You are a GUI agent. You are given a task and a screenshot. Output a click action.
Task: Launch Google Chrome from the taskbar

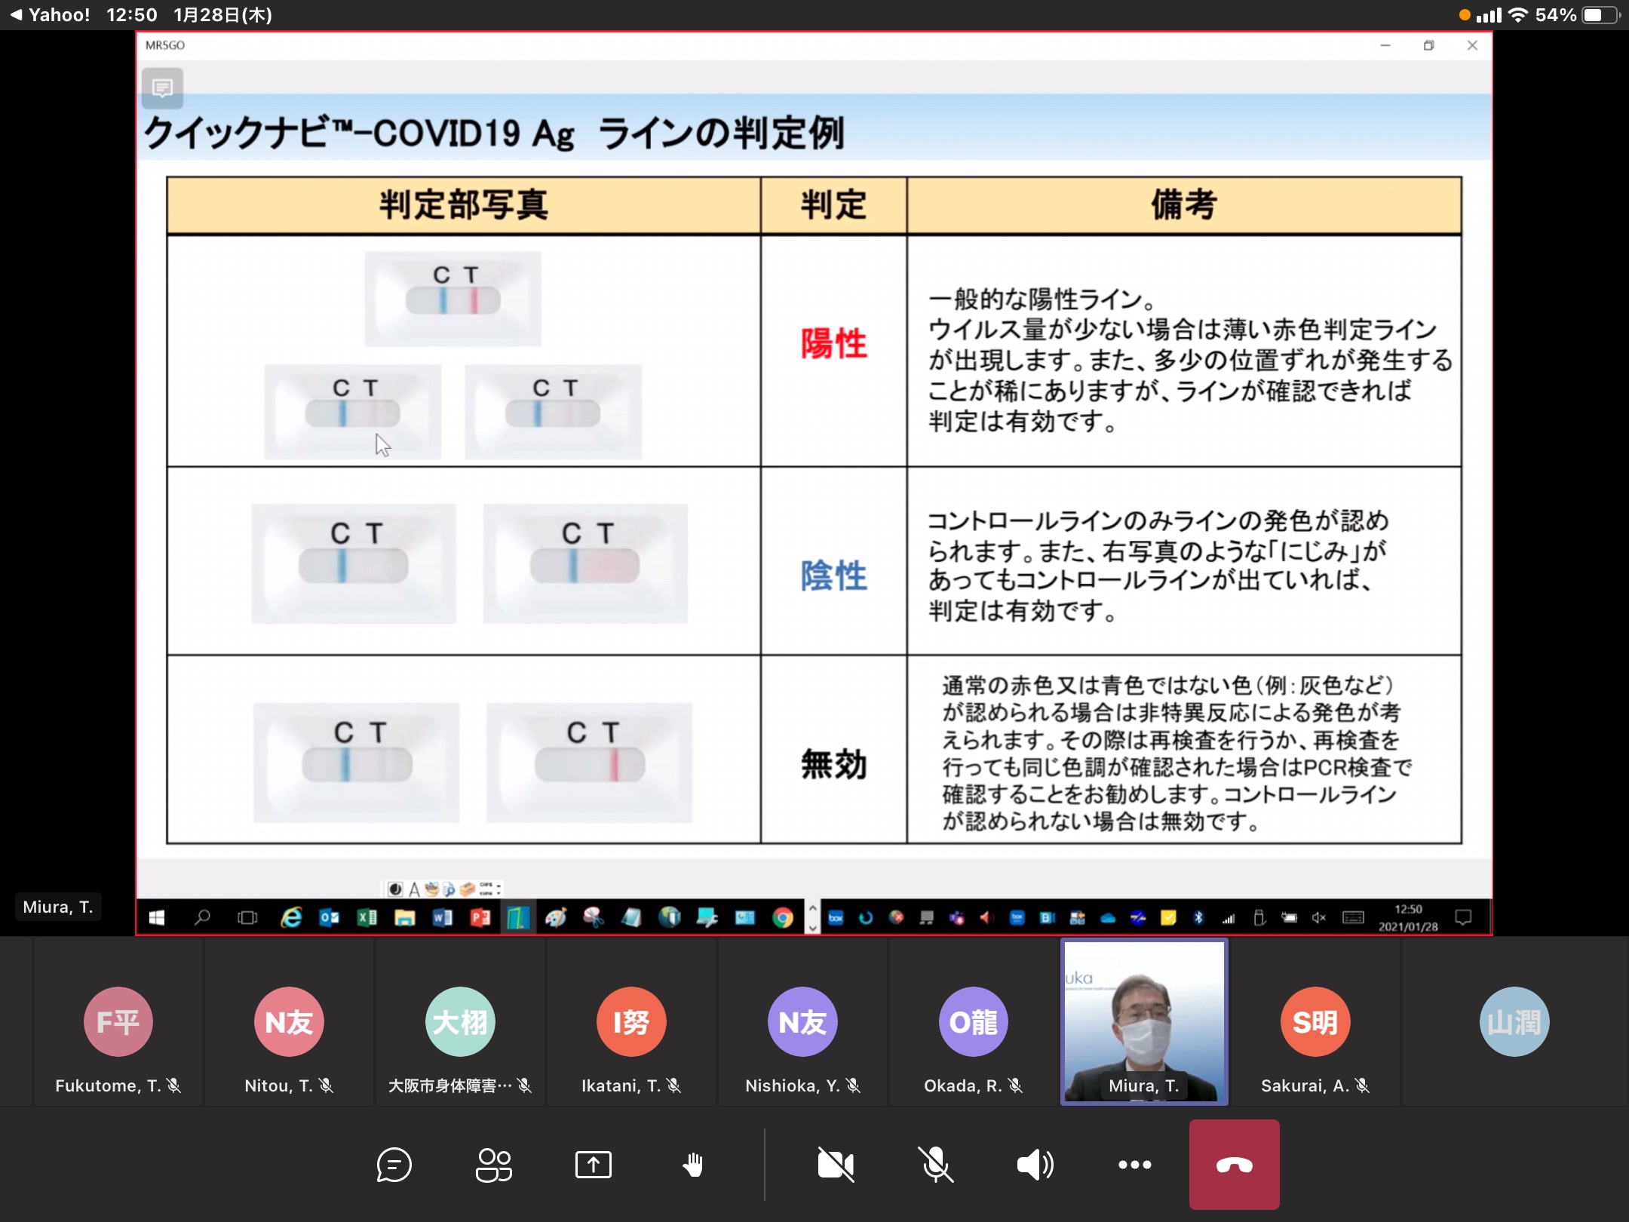[x=783, y=918]
